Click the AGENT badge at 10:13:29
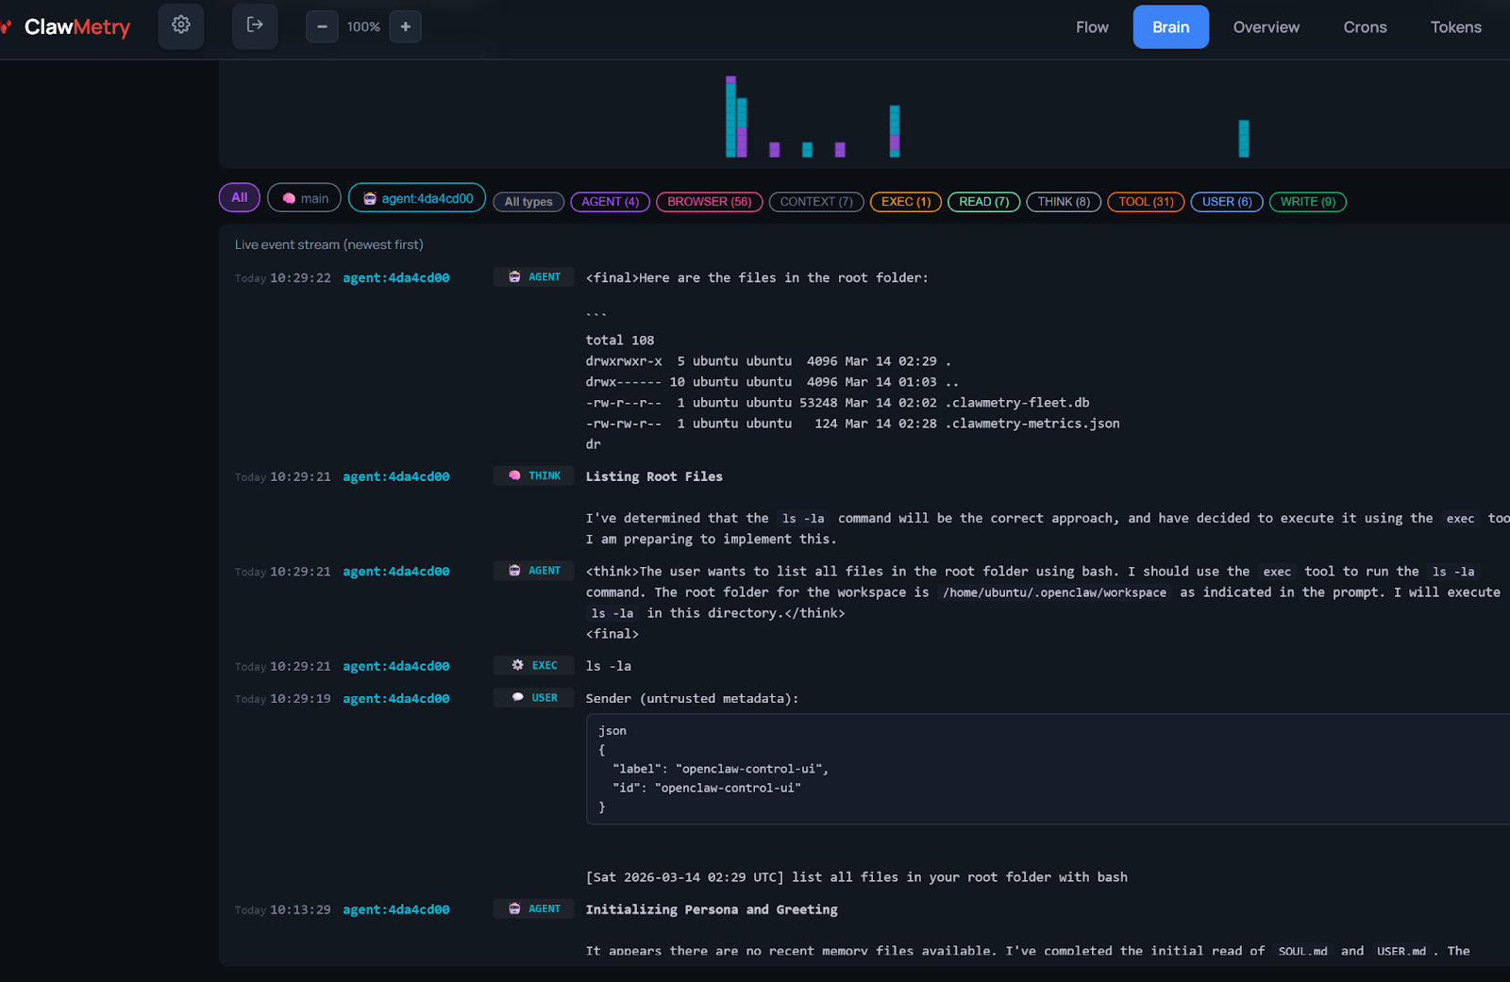This screenshot has width=1510, height=982. [x=534, y=909]
